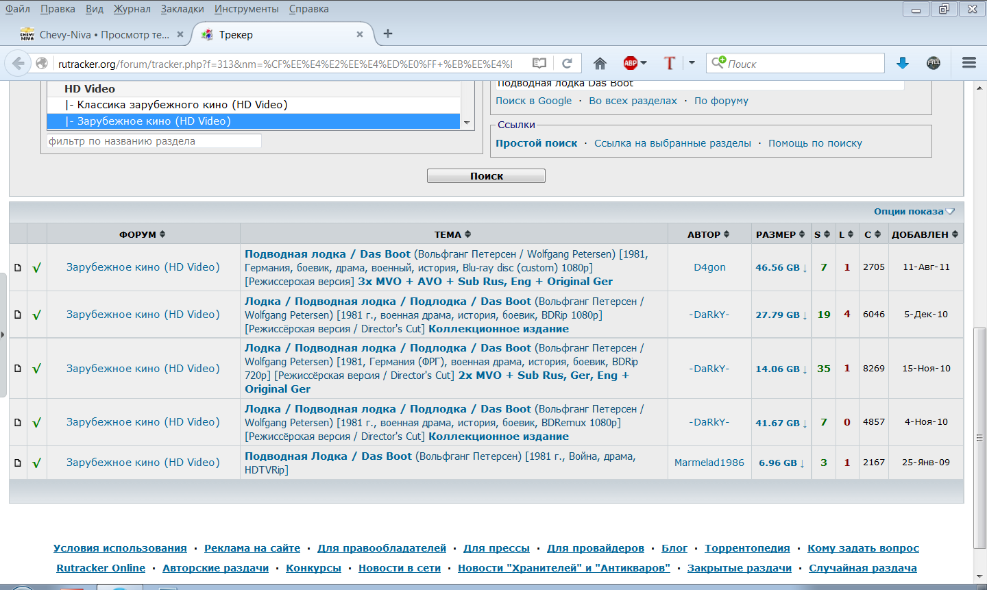The image size is (987, 590).
Task: Click the browser back arrow button
Action: tap(18, 64)
